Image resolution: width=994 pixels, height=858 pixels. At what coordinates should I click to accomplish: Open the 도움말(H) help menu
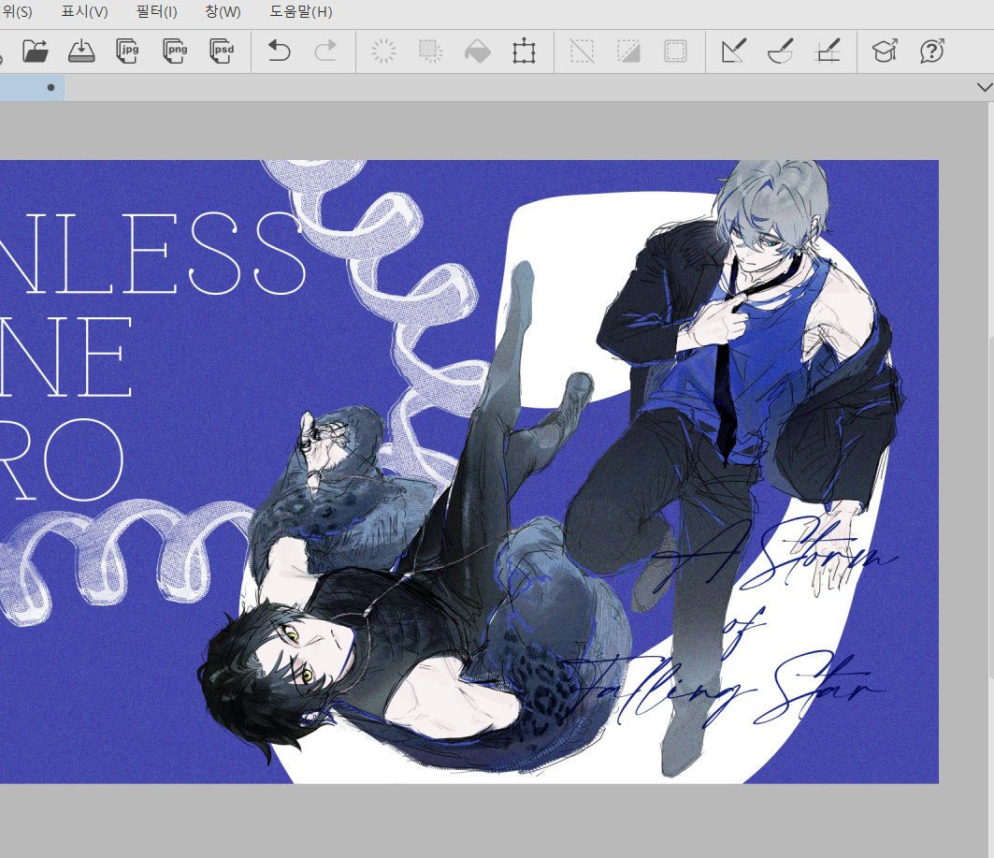300,11
